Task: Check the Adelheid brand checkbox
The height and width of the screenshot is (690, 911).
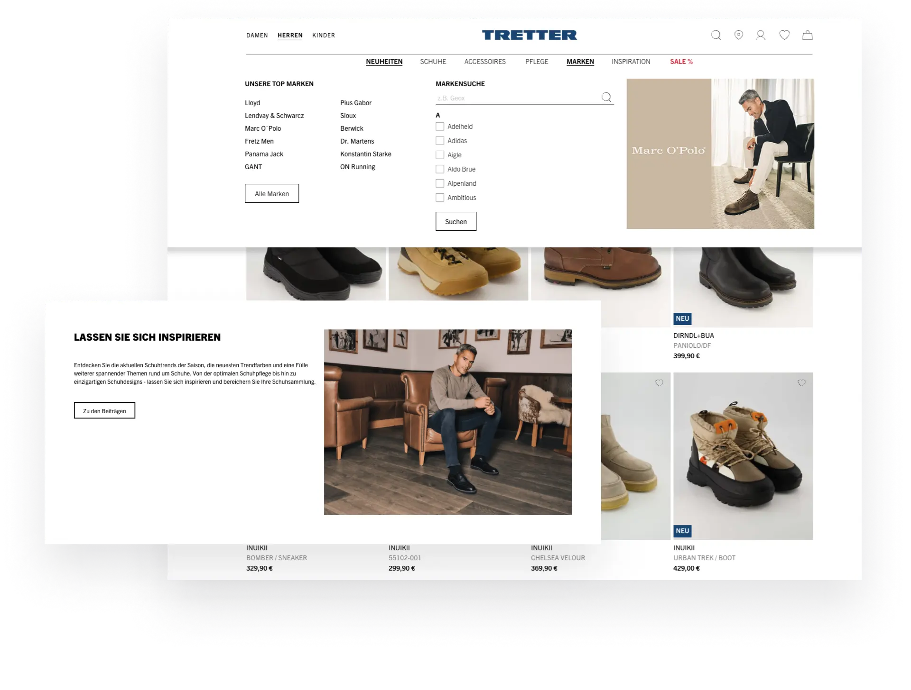Action: pos(440,127)
